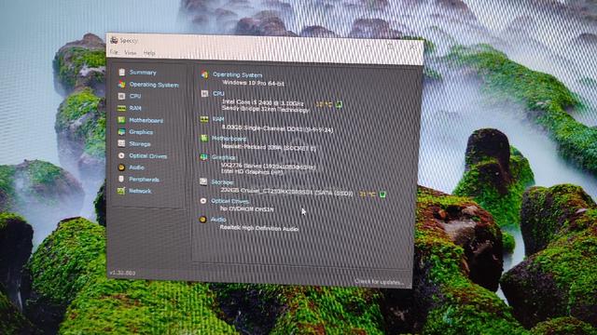The image size is (597, 335).
Task: Click the Intel Core i5 2400 CPU text
Action: pos(263,102)
